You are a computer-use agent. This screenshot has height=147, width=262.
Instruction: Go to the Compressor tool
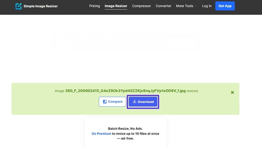coord(141,6)
